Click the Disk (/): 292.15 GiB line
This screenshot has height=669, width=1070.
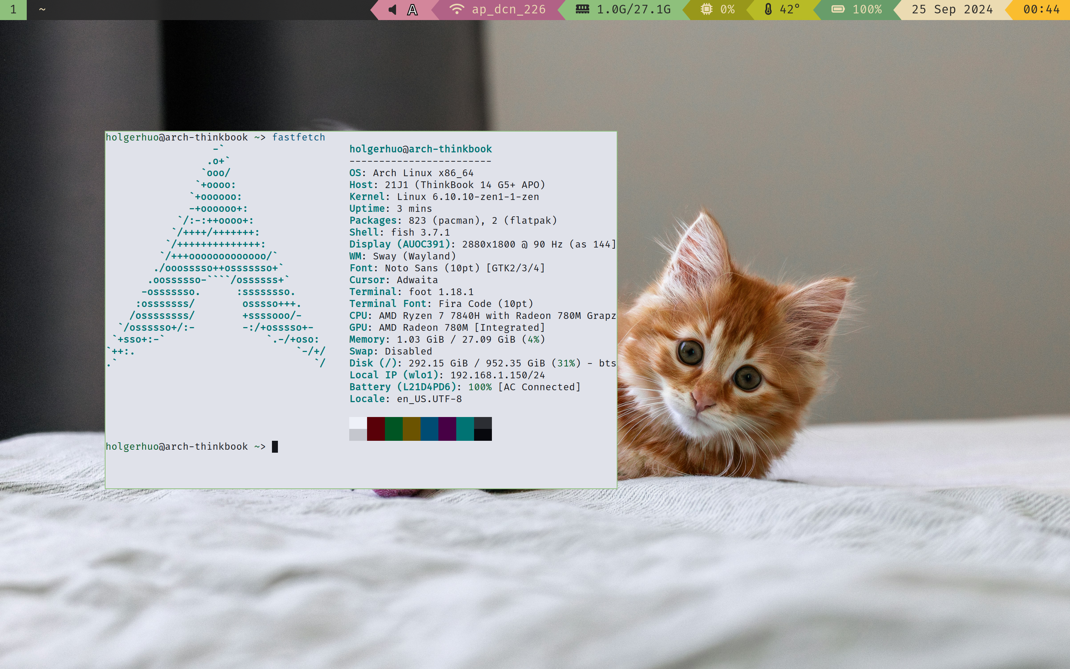coord(482,363)
